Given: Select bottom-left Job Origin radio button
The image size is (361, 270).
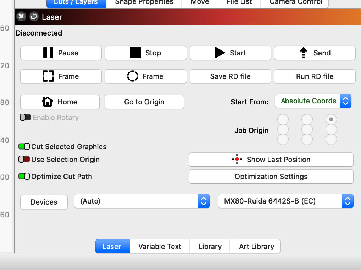Looking at the screenshot, I should pos(283,139).
